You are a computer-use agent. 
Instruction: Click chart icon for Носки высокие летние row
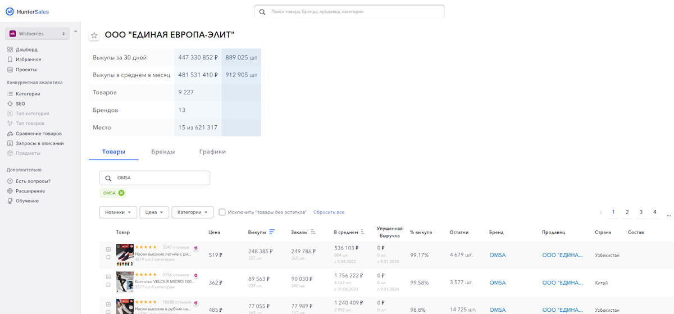click(x=108, y=249)
